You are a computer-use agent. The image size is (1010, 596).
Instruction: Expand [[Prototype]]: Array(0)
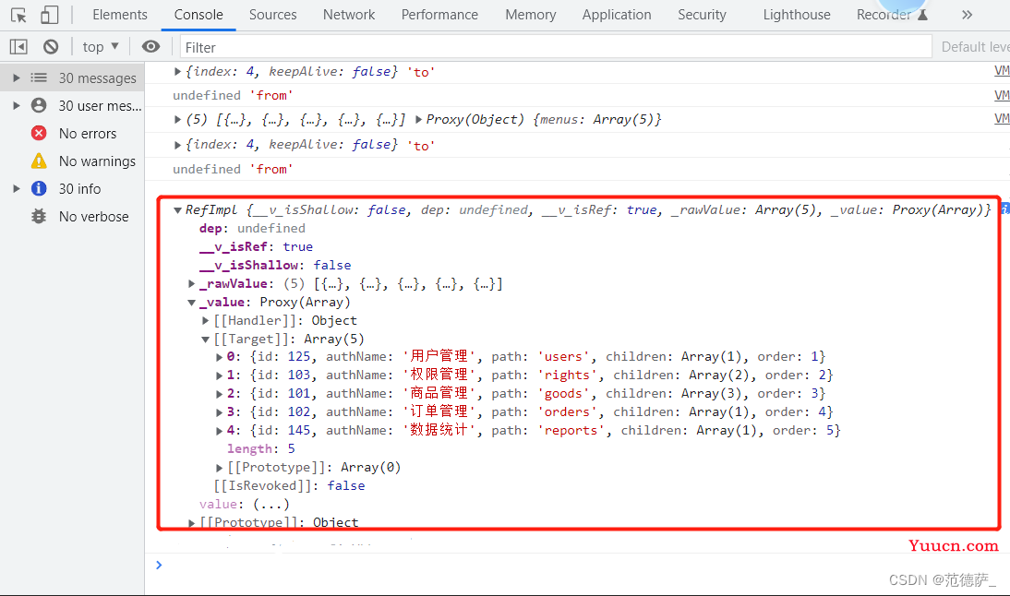click(x=220, y=468)
